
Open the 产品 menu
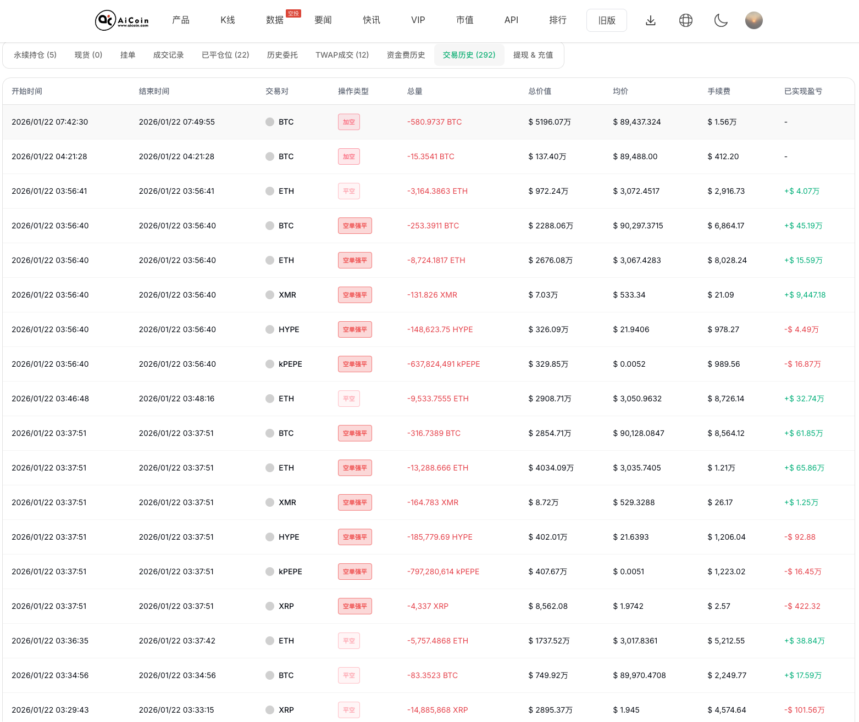(180, 20)
